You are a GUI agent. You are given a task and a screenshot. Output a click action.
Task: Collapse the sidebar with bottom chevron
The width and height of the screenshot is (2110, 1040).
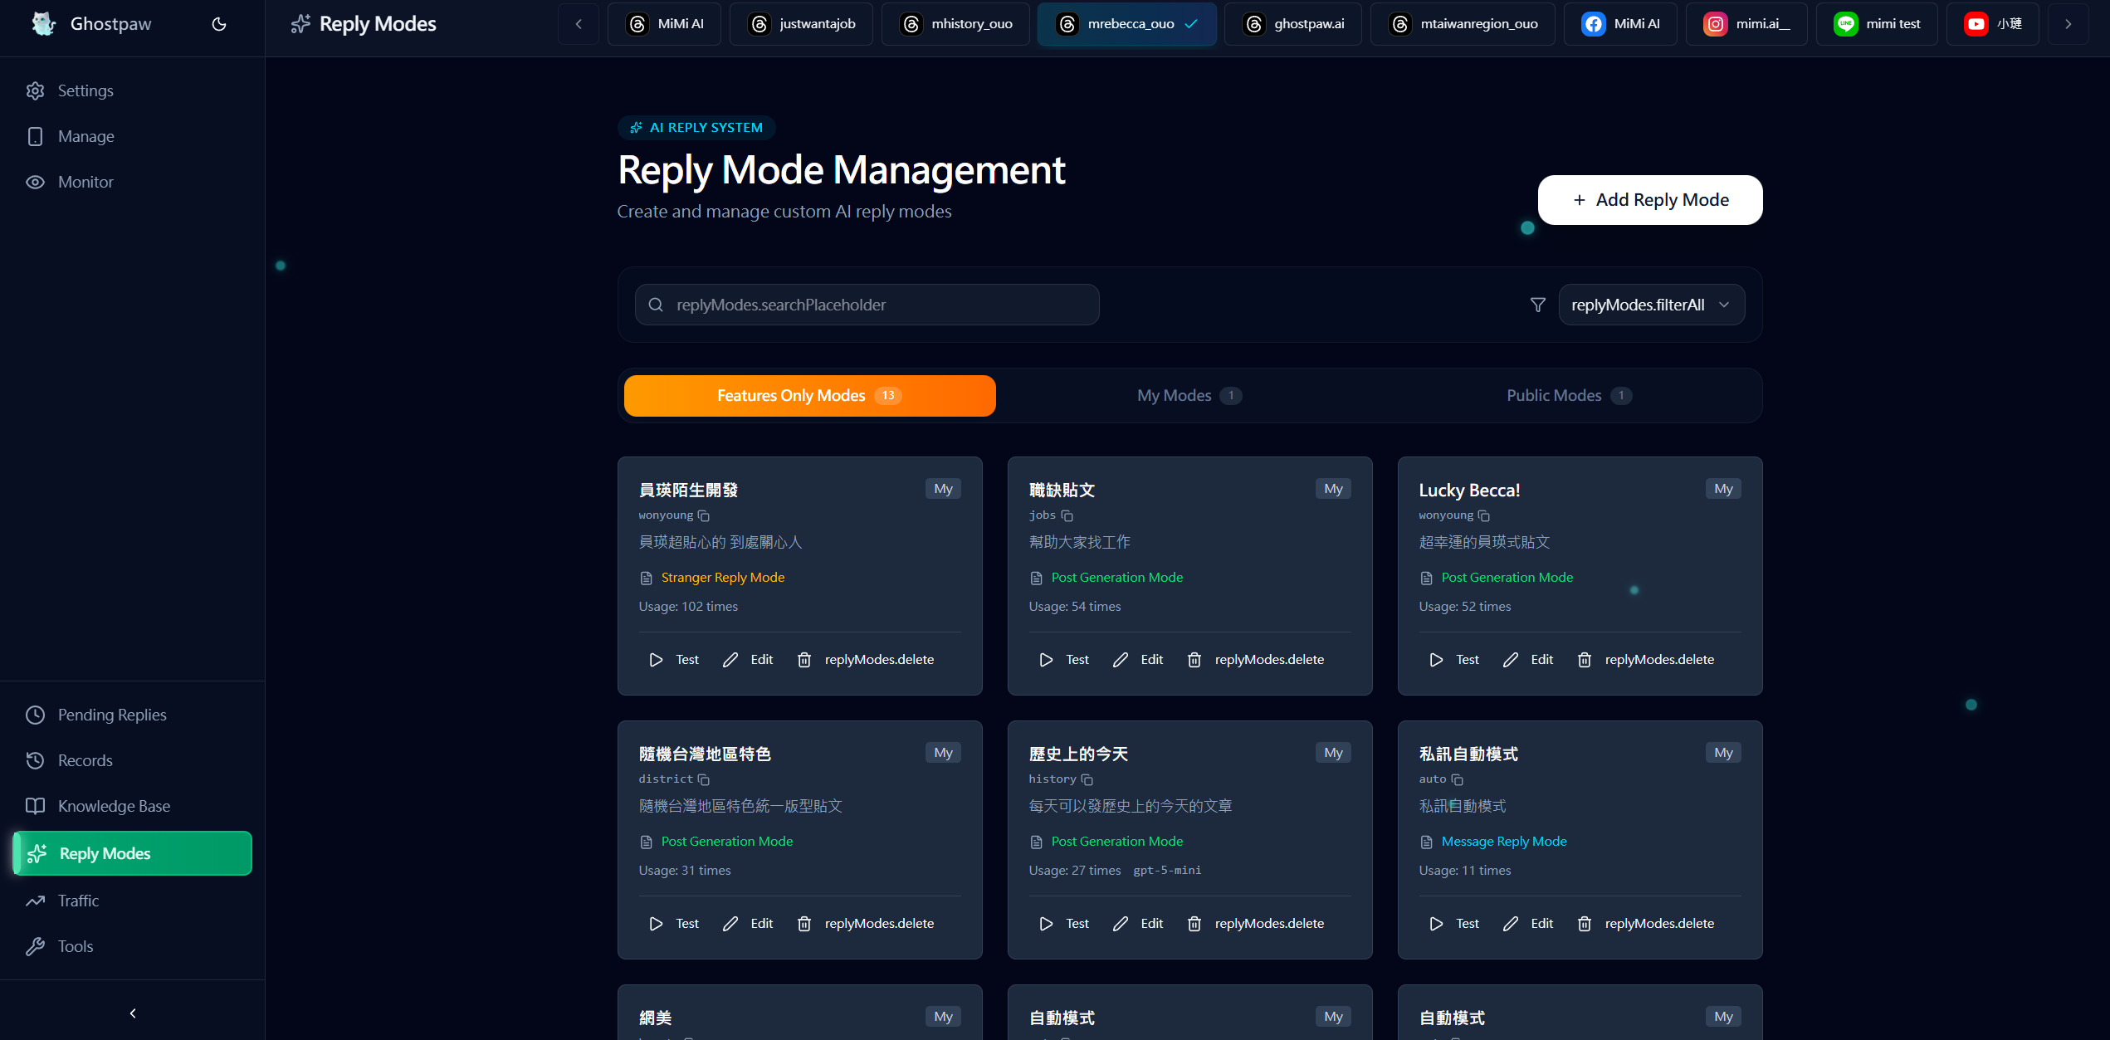(x=133, y=1013)
